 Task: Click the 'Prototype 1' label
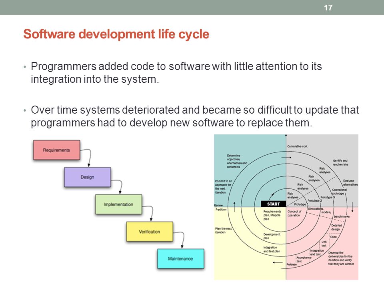(301, 204)
